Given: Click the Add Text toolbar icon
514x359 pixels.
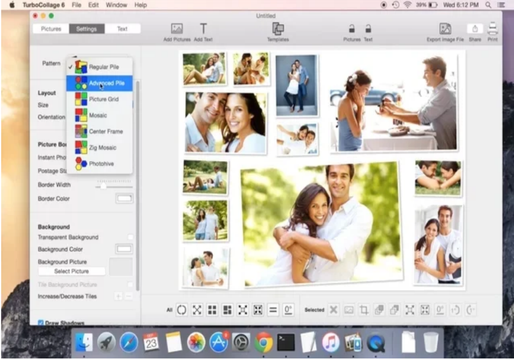Looking at the screenshot, I should pyautogui.click(x=204, y=29).
